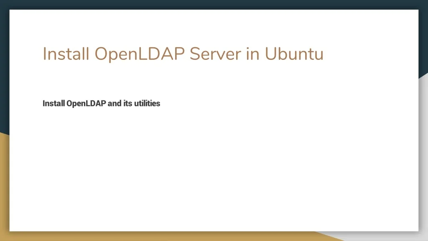This screenshot has width=428, height=241.
Task: Click the word "its" in the subtitle
Action: click(127, 103)
